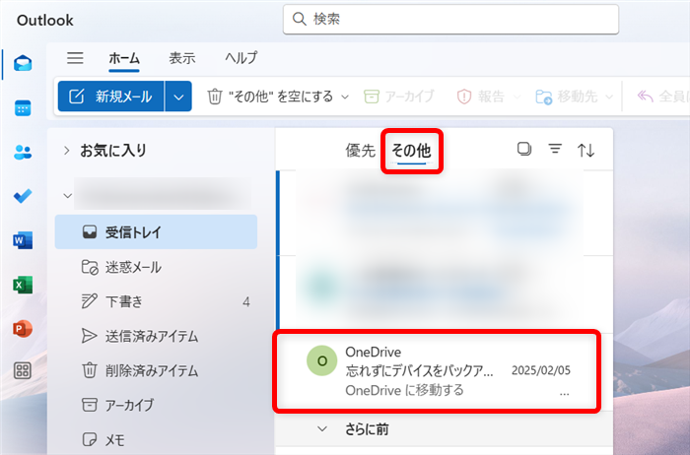Open the dropdown arrow beside 新規メール

pos(177,97)
